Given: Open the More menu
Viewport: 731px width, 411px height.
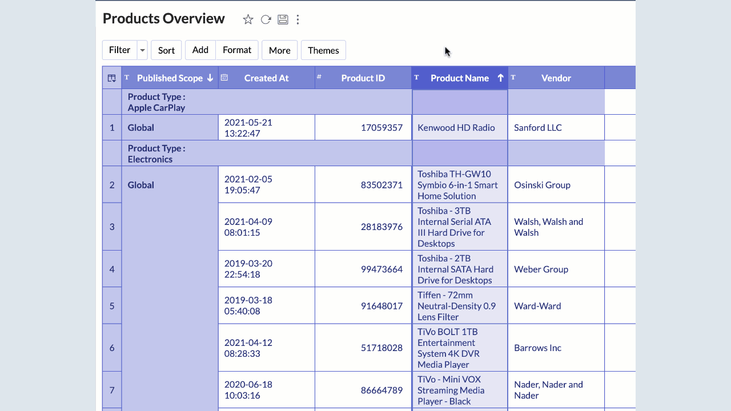Looking at the screenshot, I should click(x=279, y=50).
